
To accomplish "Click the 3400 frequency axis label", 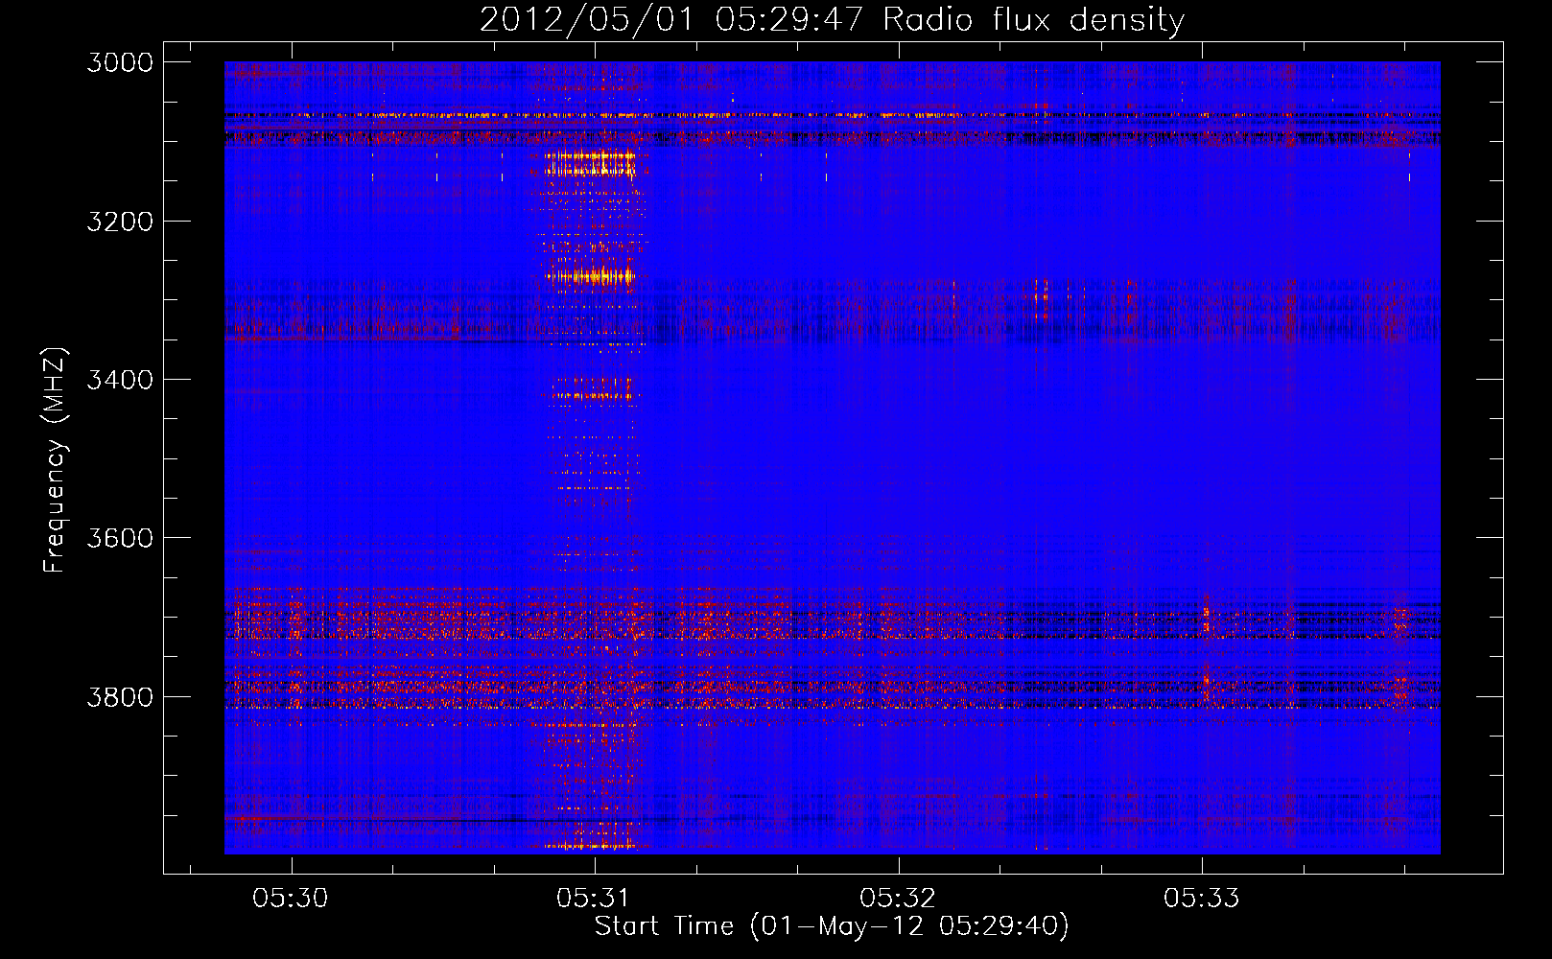I will point(120,380).
